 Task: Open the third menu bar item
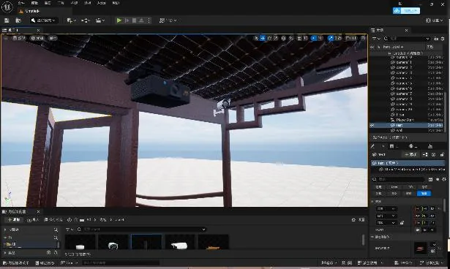point(48,3)
